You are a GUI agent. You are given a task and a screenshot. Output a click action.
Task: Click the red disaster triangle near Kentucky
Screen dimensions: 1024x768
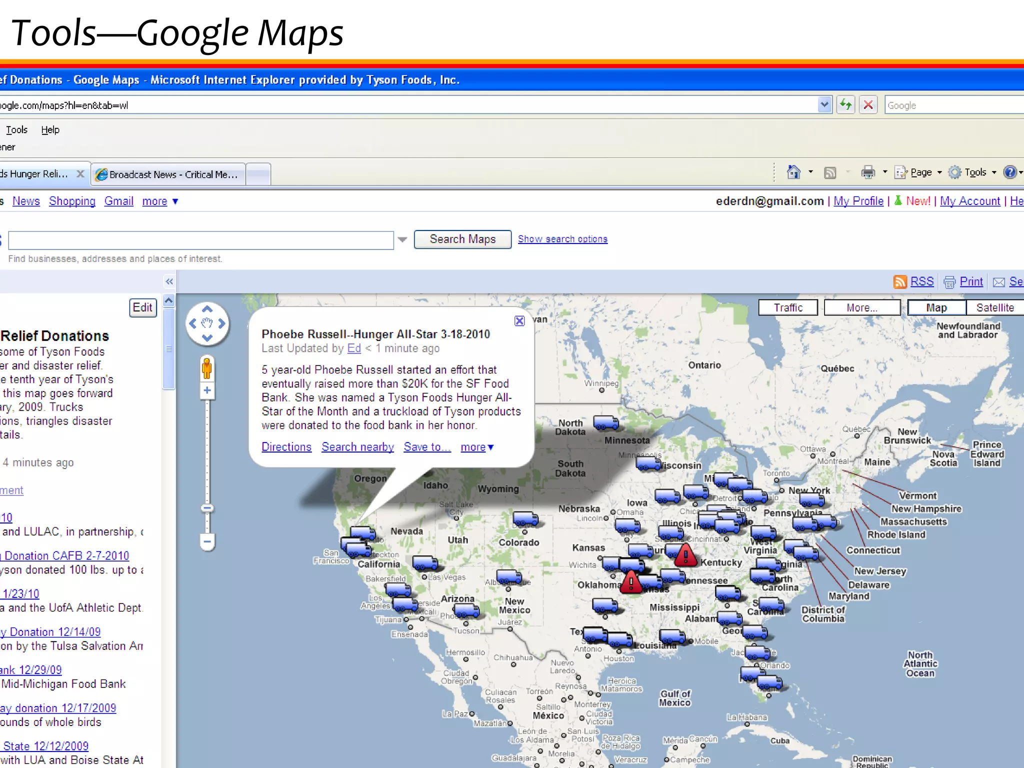coord(685,554)
